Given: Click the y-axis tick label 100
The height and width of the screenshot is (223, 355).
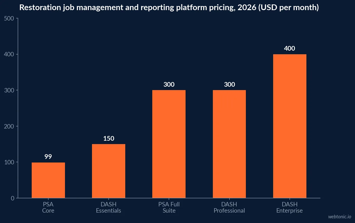Looking at the screenshot, I should [x=9, y=162].
